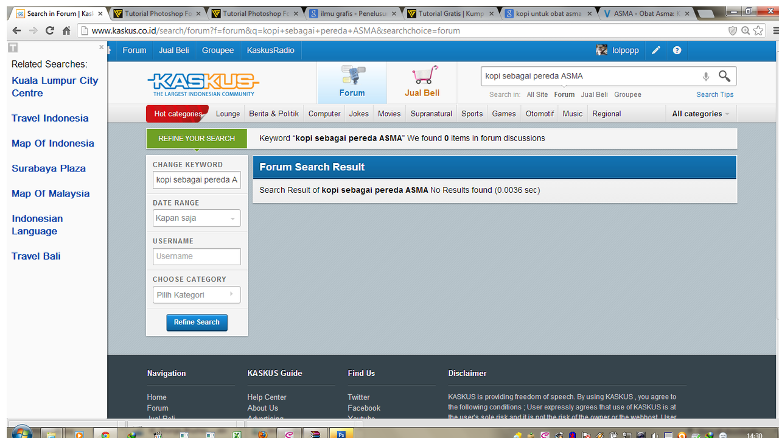Viewport: 779px width, 438px height.
Task: Click the media player taskbar icon
Action: coord(79,434)
